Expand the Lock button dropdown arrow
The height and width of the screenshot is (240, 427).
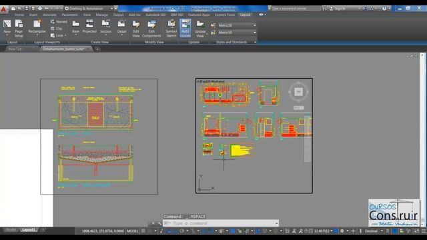coord(65,35)
